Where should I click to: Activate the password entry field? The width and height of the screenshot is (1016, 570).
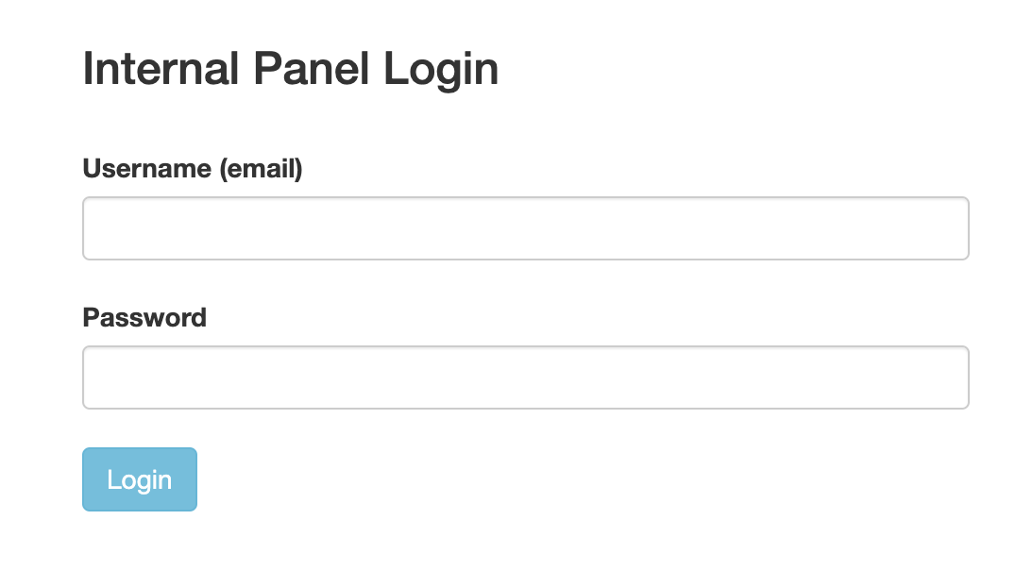(x=526, y=377)
